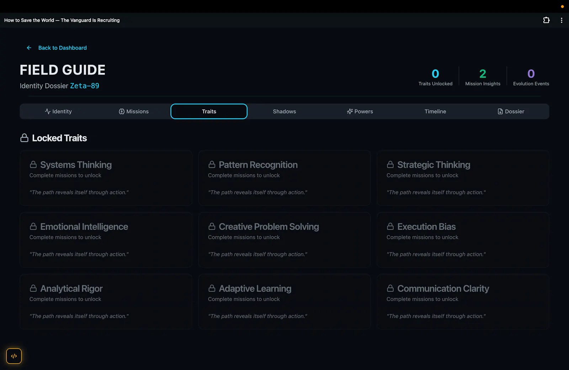Click the Execution Bias lock icon
Screen dimensions: 569x370
pos(390,226)
